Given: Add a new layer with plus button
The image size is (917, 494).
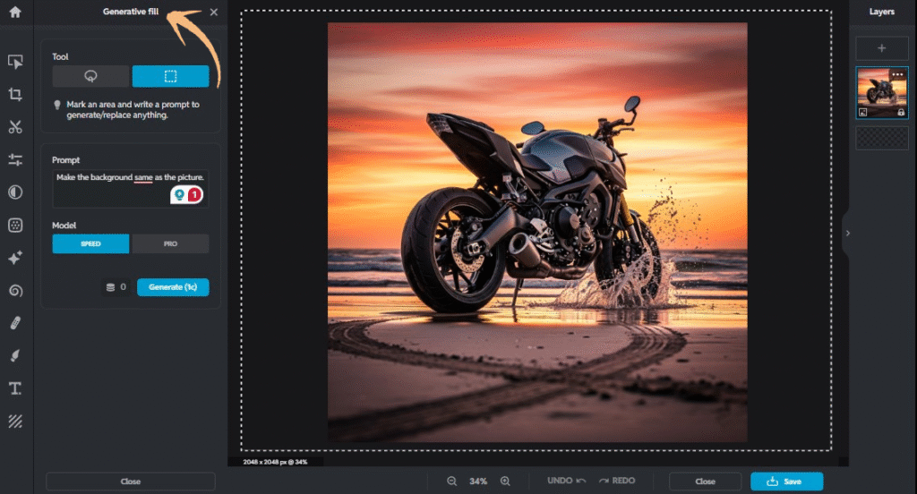Looking at the screenshot, I should tap(882, 48).
